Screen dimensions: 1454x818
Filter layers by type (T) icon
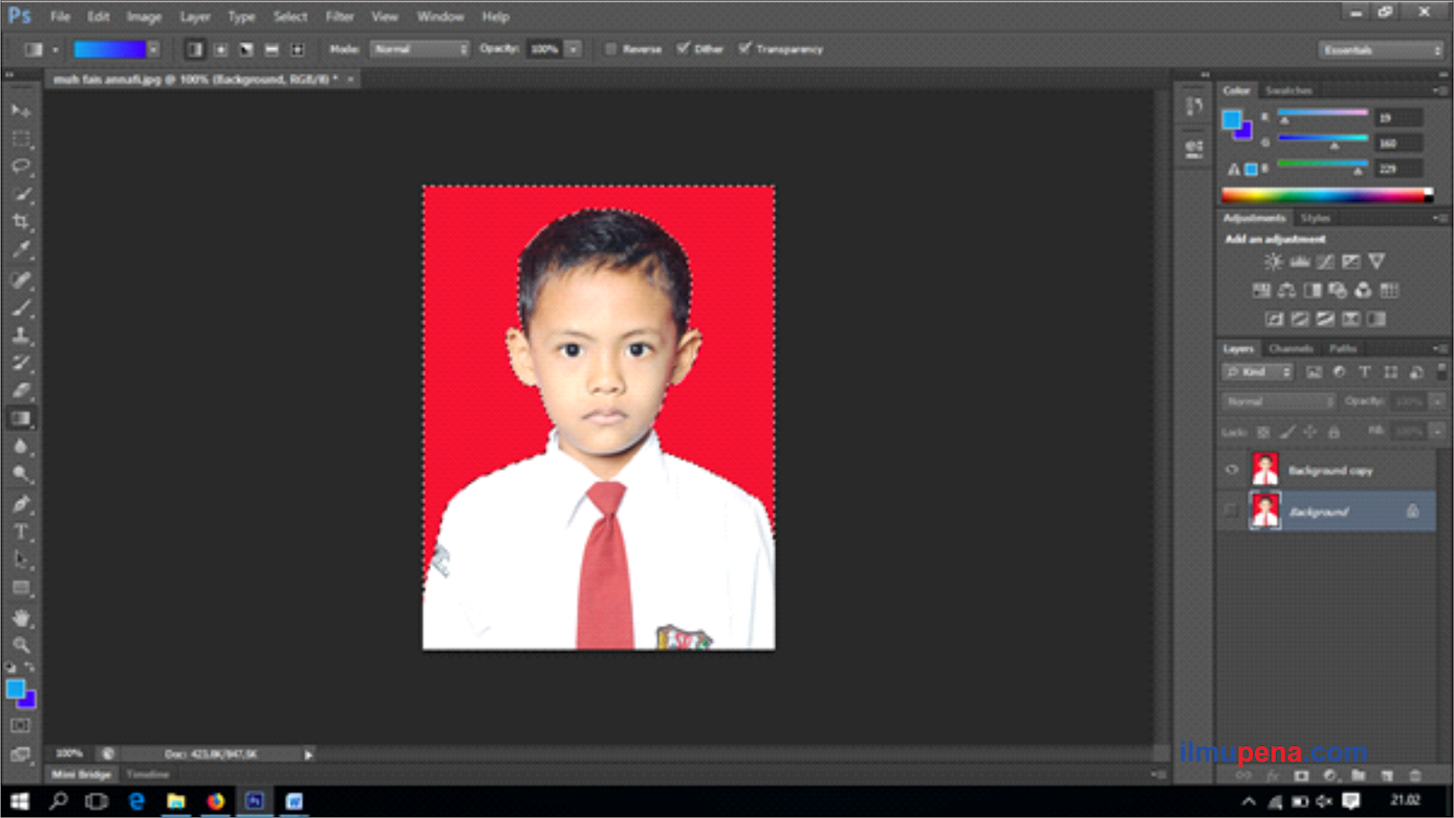[1365, 372]
